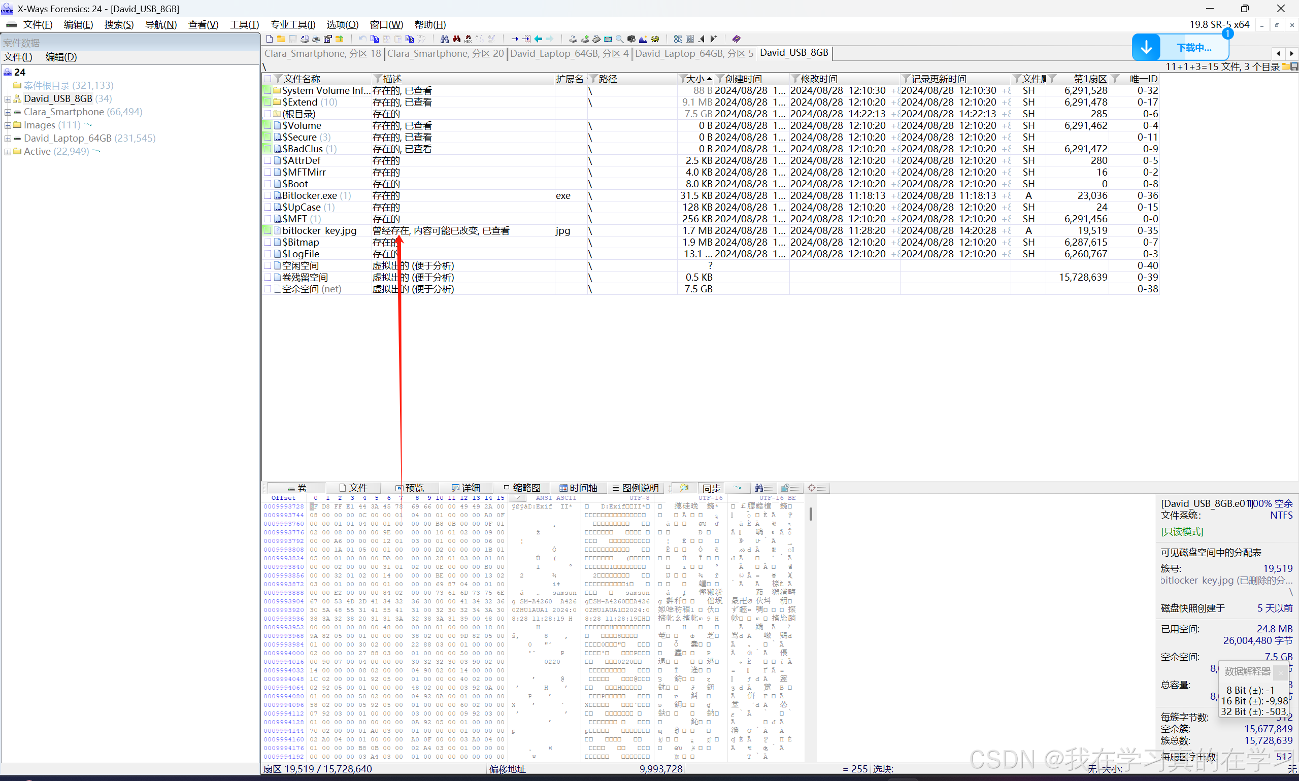This screenshot has width=1299, height=781.
Task: Tick checkbox for $MFTMirr row
Action: point(268,172)
